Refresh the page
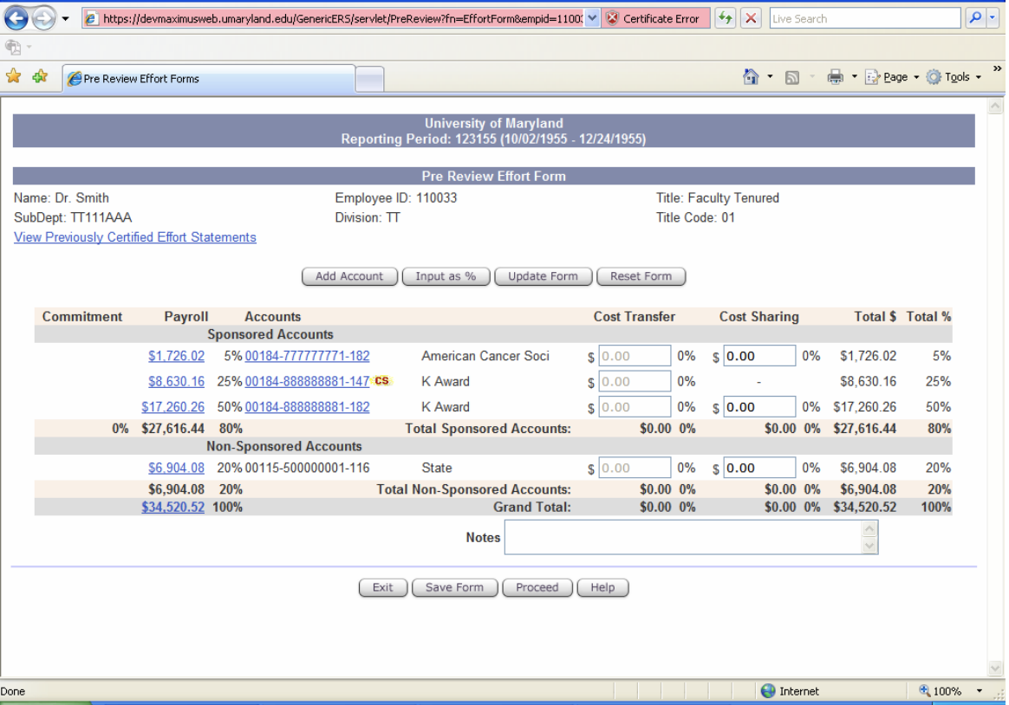 click(x=726, y=17)
